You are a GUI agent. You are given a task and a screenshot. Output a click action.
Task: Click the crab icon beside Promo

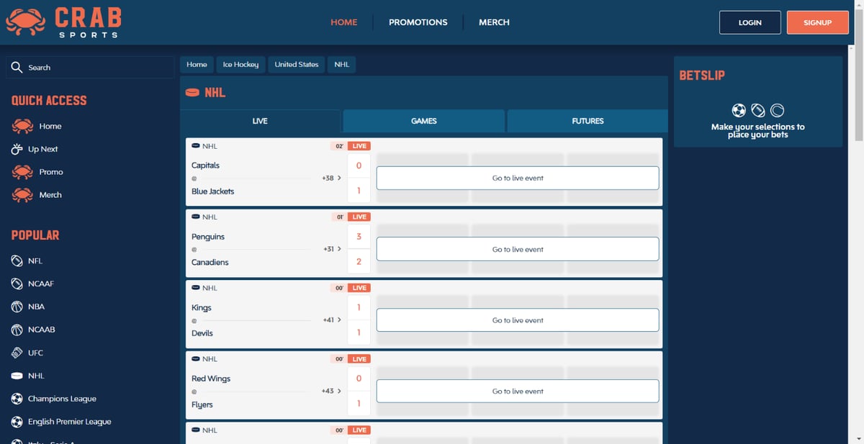pyautogui.click(x=22, y=172)
